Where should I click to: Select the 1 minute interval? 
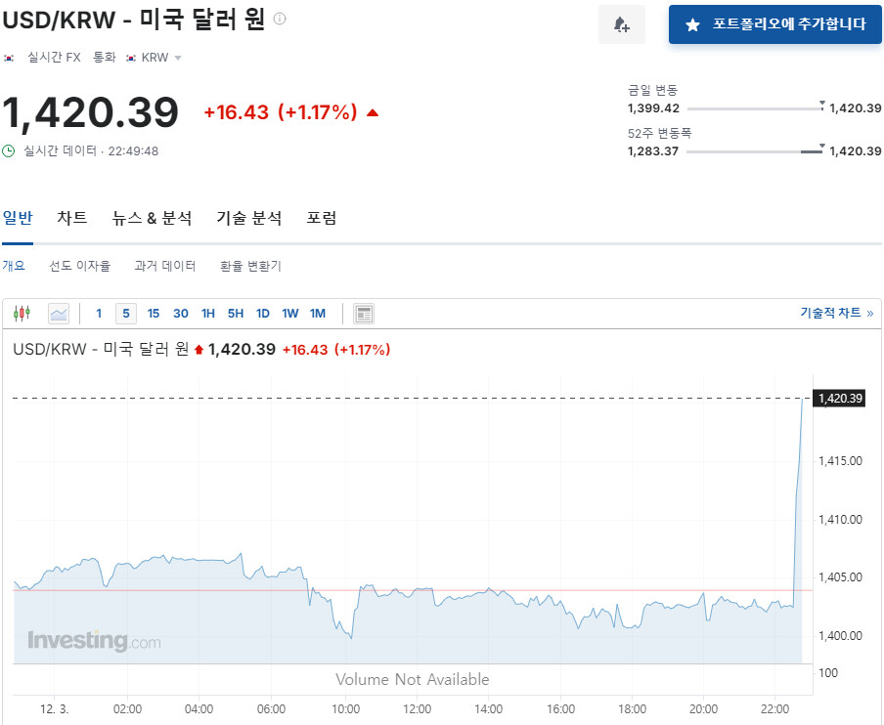[99, 314]
